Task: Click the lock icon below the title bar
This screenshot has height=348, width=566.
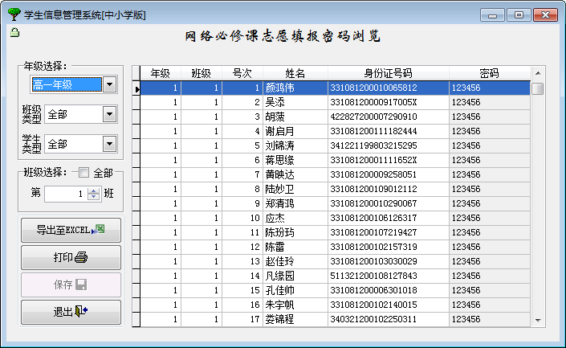Action: click(x=14, y=33)
